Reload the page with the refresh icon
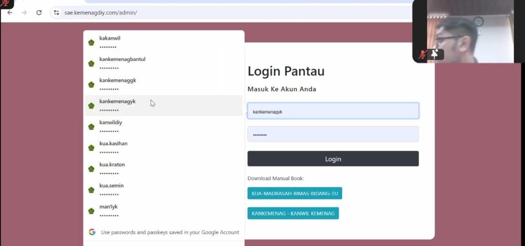The image size is (525, 246). 39,13
